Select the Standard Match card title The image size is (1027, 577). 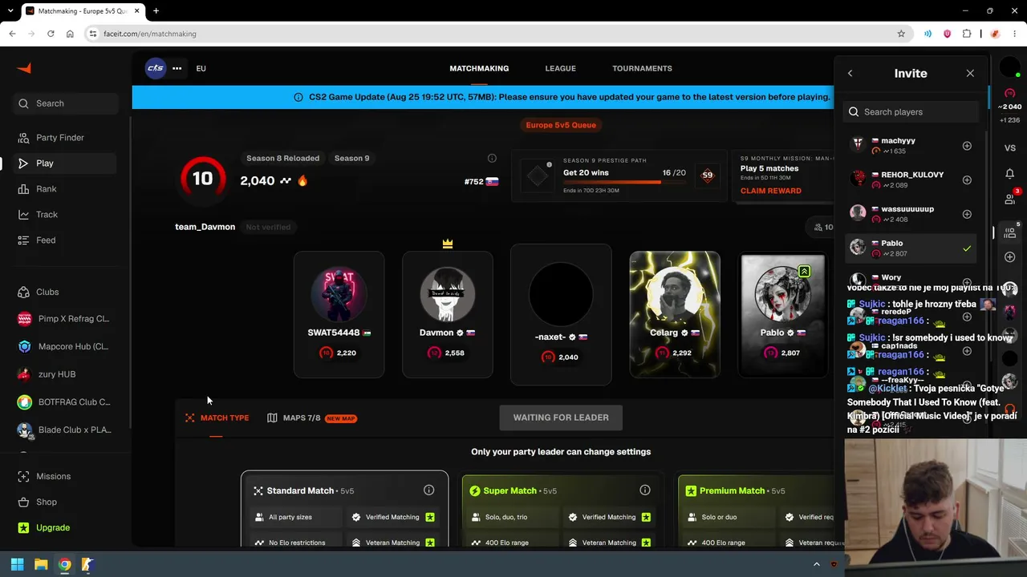click(300, 490)
